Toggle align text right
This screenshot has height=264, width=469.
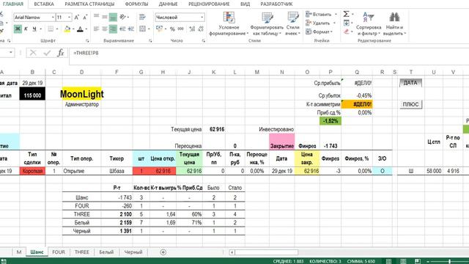pyautogui.click(x=113, y=29)
